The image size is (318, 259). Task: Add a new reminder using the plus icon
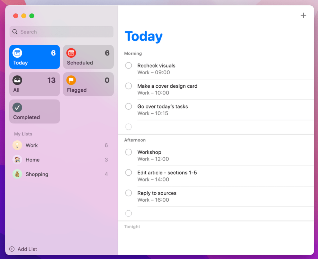(303, 15)
